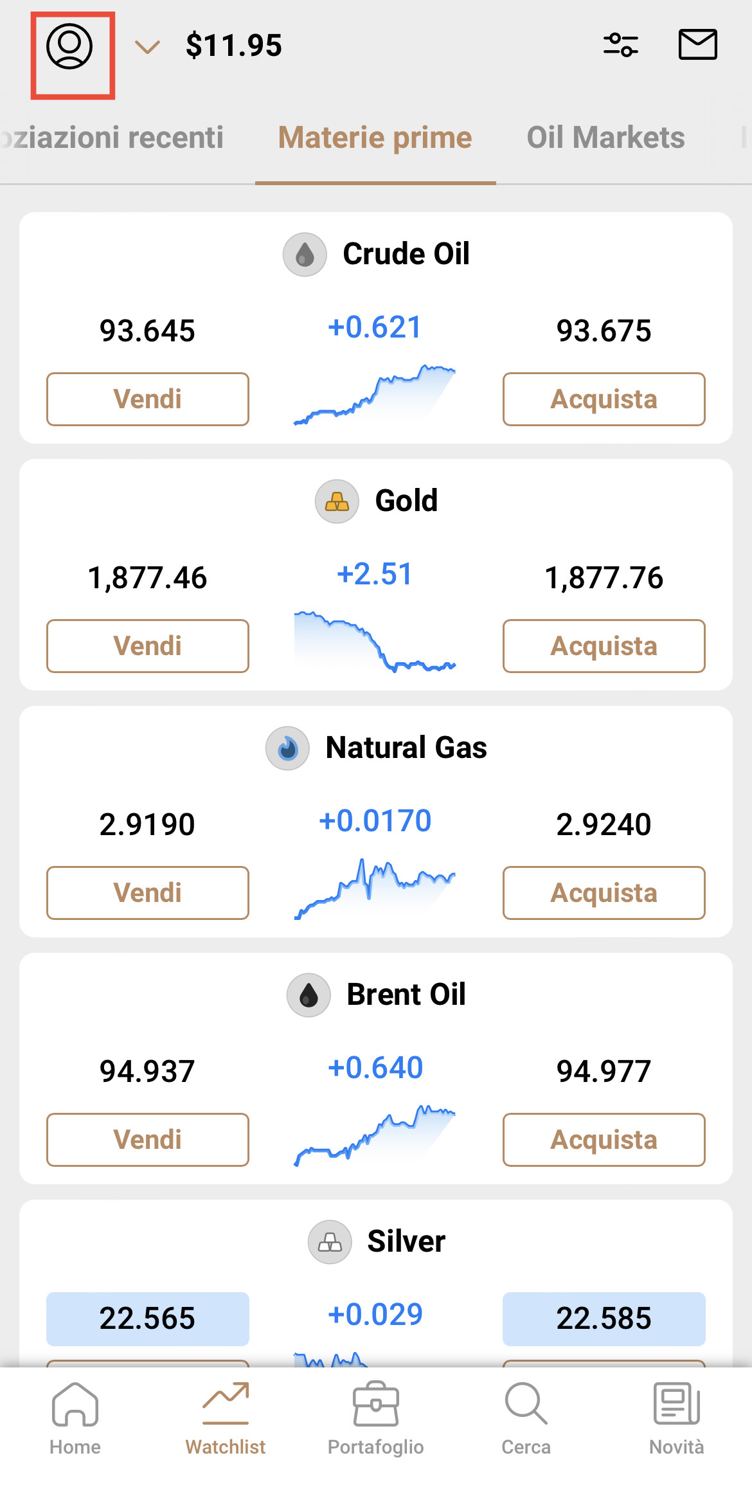752x1496 pixels.
Task: Tap the Silver sell price 22.565
Action: (x=148, y=1319)
